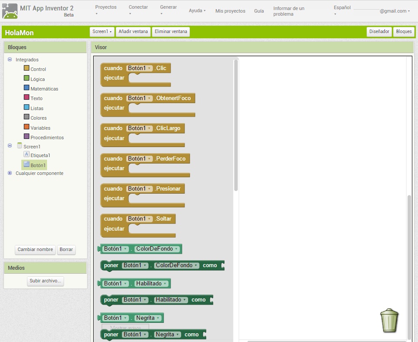The height and width of the screenshot is (342, 418).
Task: Click the MIT App Inventor android logo
Action: coord(10,11)
